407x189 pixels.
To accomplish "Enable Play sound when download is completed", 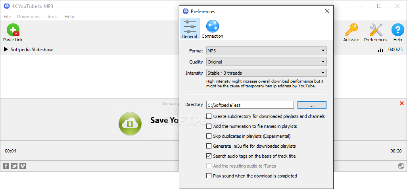I will tap(209, 176).
